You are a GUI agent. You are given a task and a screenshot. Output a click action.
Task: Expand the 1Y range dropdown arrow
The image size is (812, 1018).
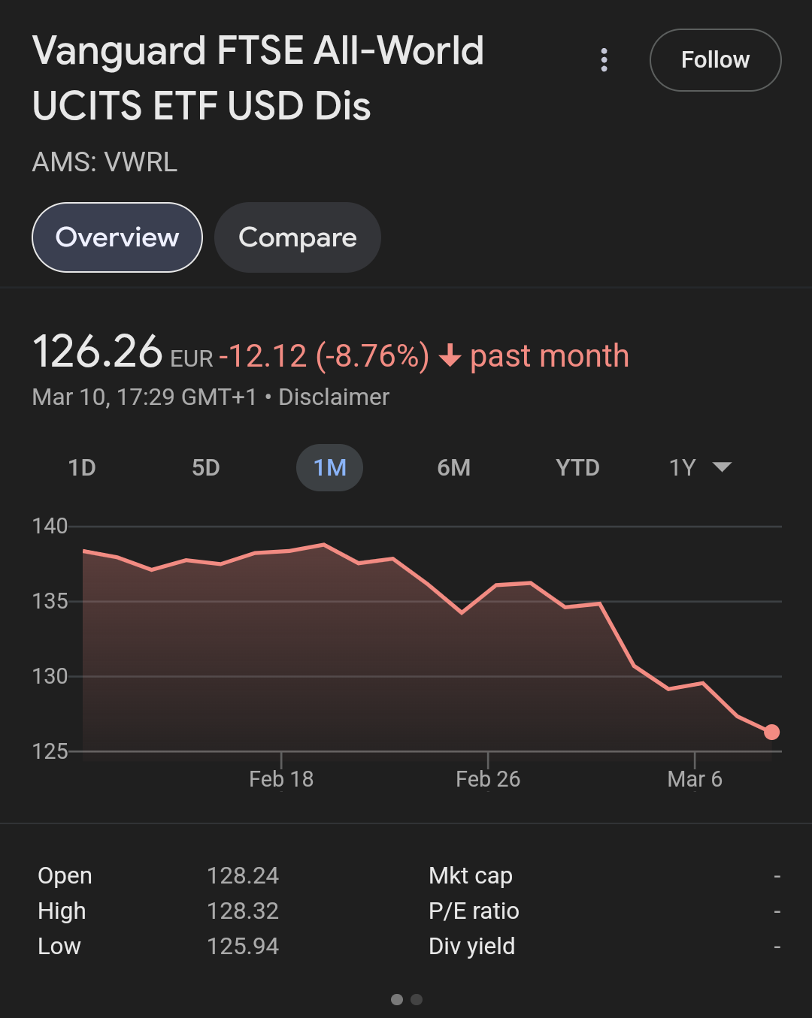click(722, 467)
